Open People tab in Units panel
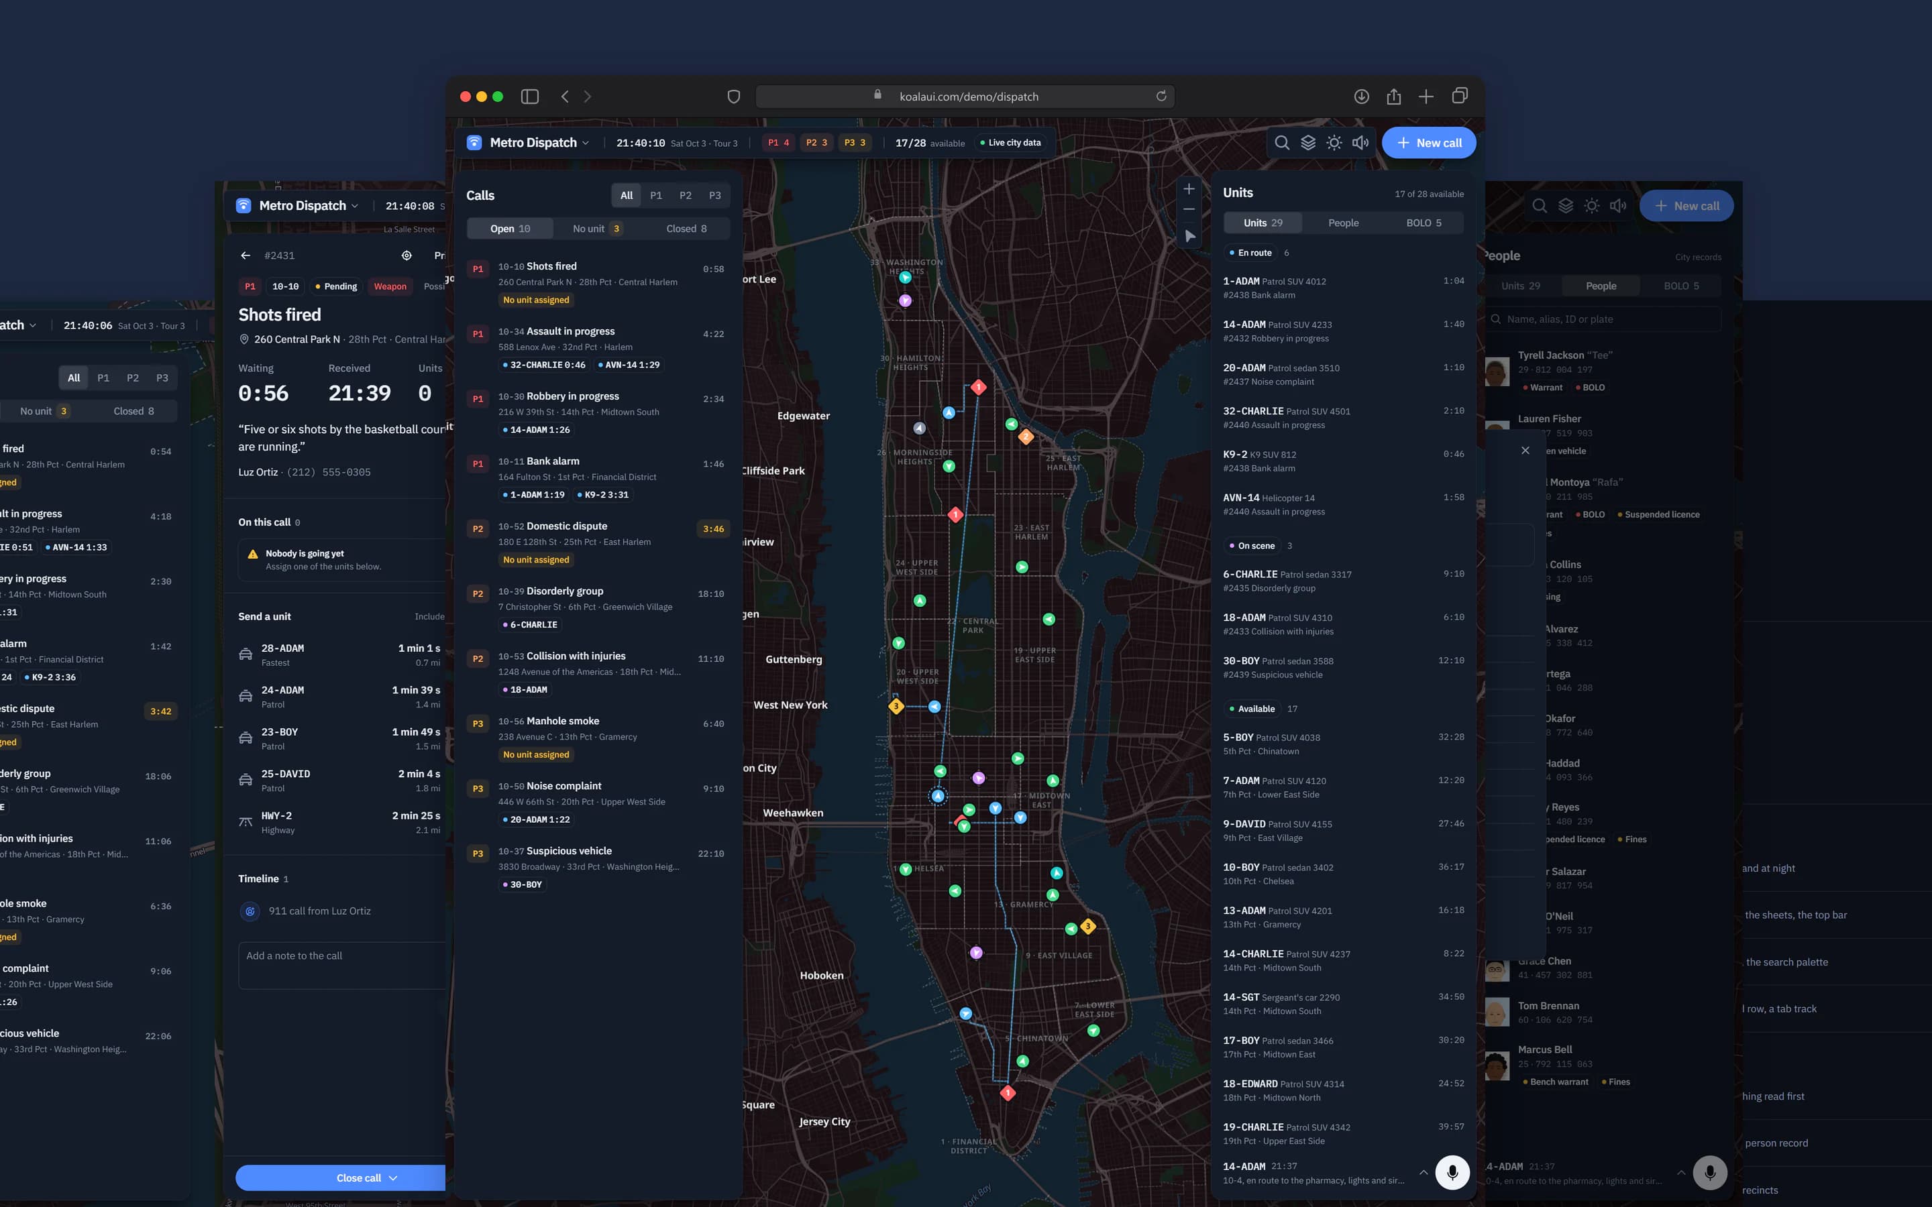 click(1343, 223)
